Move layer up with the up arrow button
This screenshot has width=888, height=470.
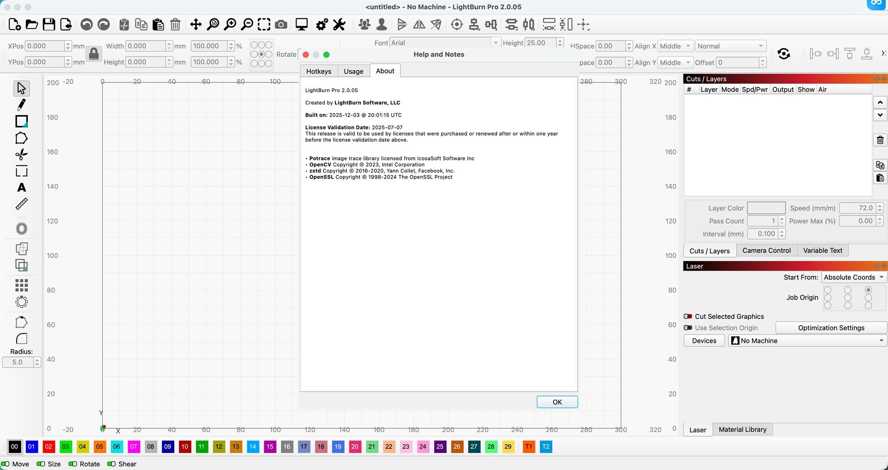[880, 102]
